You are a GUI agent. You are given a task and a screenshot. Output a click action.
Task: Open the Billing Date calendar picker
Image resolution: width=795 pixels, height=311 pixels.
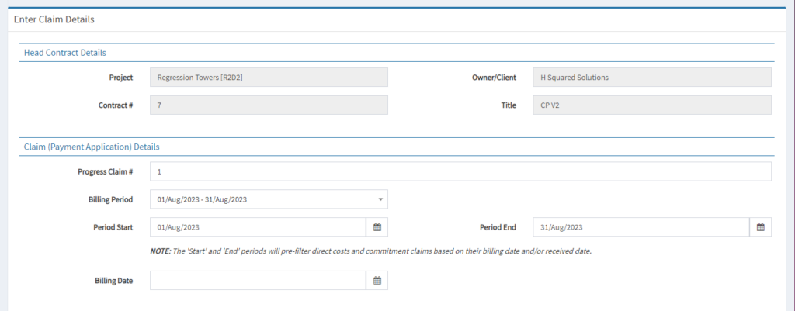[x=377, y=281]
